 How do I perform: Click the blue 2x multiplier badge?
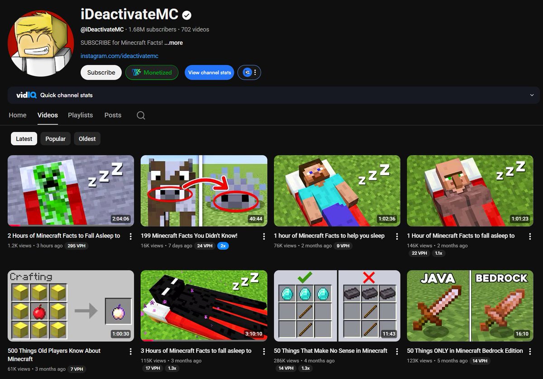coord(223,246)
